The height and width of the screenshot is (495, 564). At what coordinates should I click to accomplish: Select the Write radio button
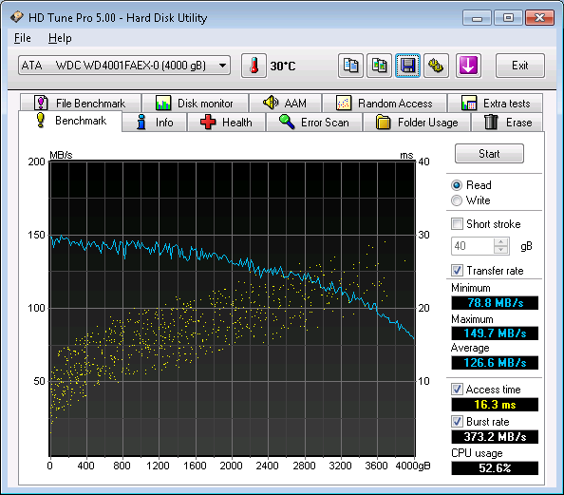[x=457, y=200]
